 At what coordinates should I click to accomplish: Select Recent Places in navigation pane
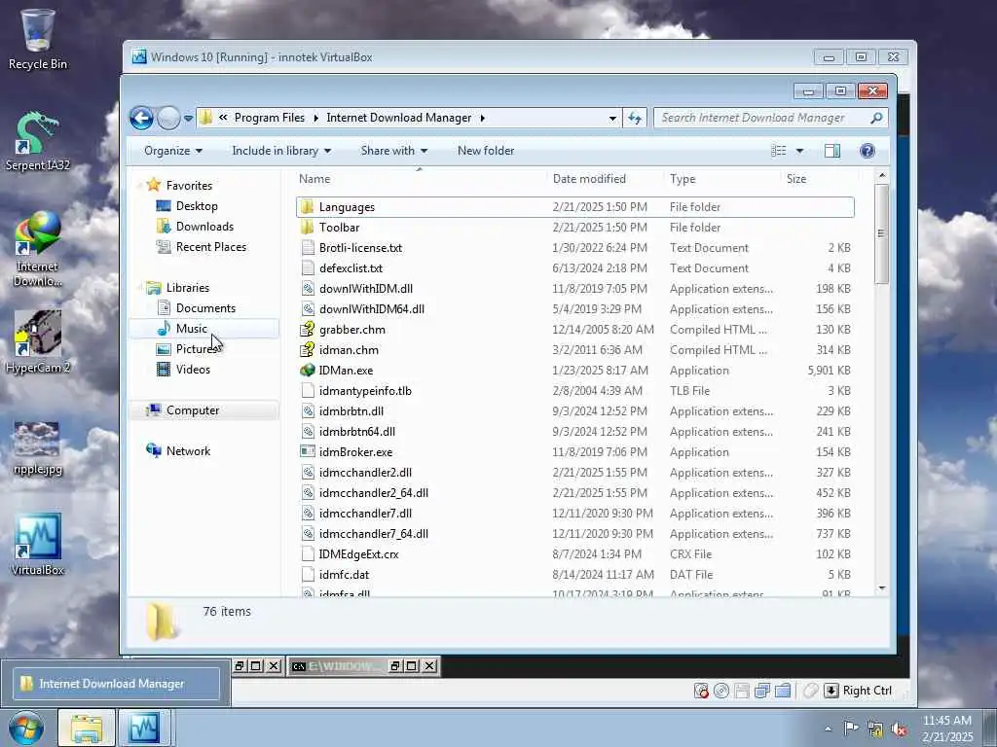click(210, 247)
